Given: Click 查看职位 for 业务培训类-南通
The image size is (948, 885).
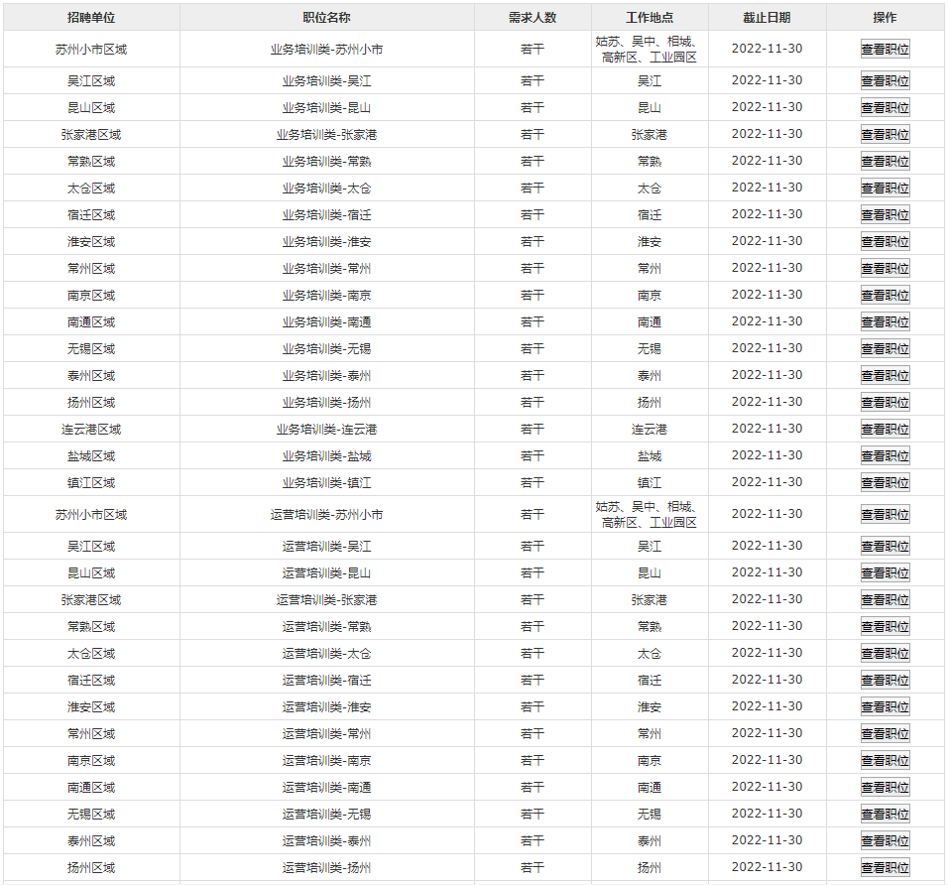Looking at the screenshot, I should coord(886,321).
